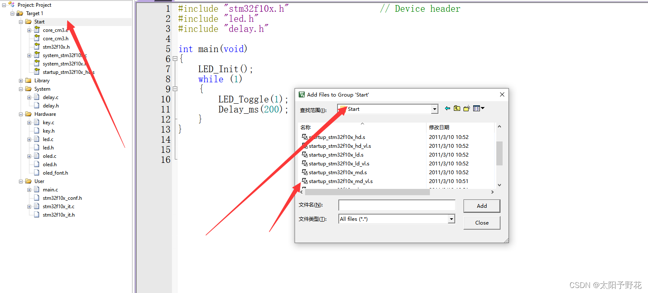Click the file name input field
The image size is (648, 293).
pos(397,205)
